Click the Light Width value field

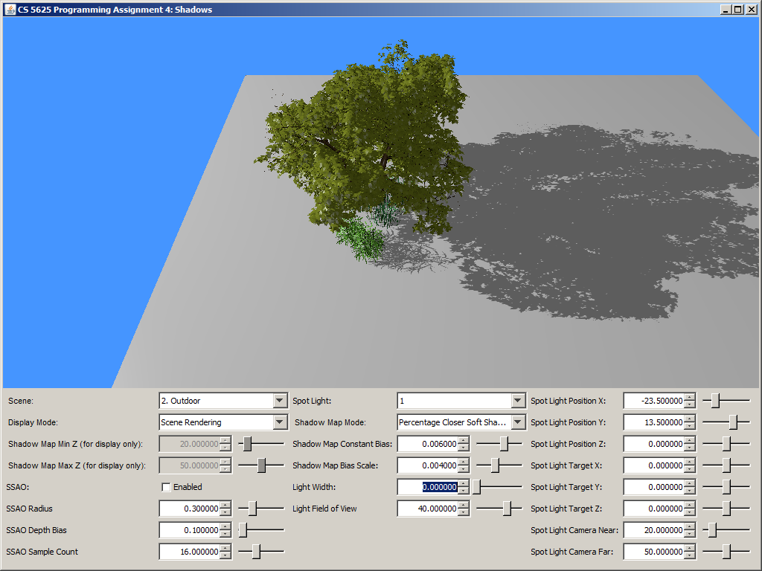point(427,487)
